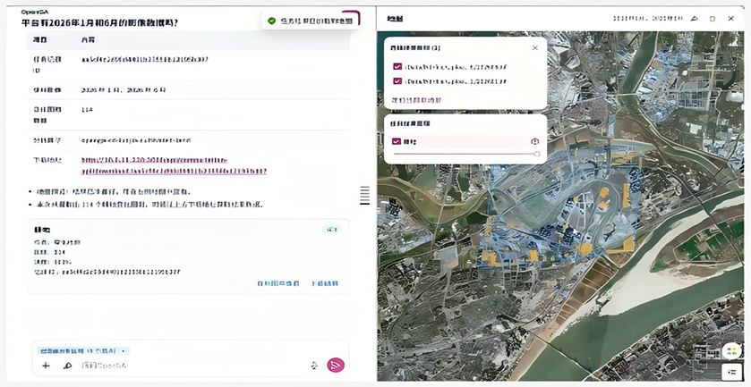Click the pink send message button

[336, 365]
